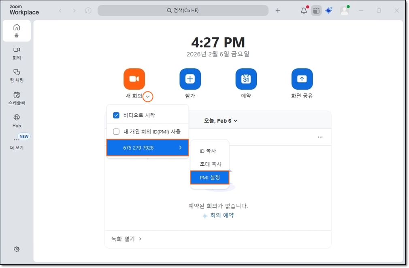
Task: Click the 회의 예약 link
Action: (x=218, y=215)
